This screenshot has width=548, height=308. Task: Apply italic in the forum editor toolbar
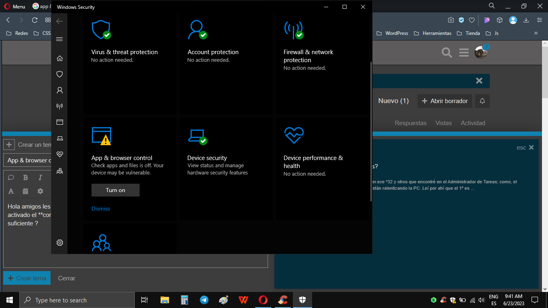[40, 178]
